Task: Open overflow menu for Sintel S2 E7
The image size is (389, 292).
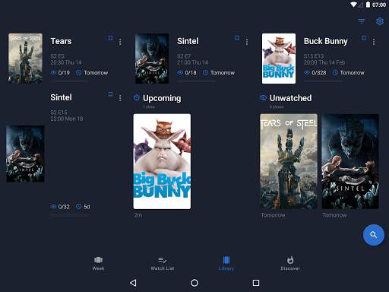Action: (247, 42)
